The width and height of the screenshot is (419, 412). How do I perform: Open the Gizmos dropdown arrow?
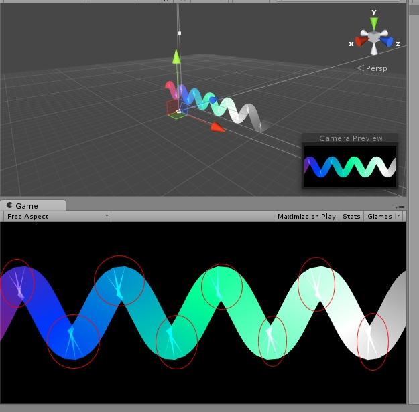[399, 216]
